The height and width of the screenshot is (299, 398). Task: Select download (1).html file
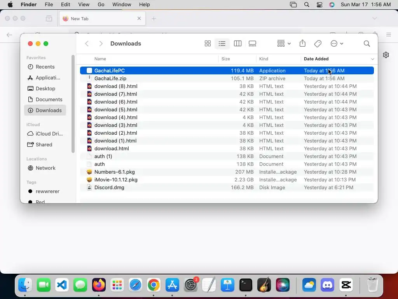(227, 141)
